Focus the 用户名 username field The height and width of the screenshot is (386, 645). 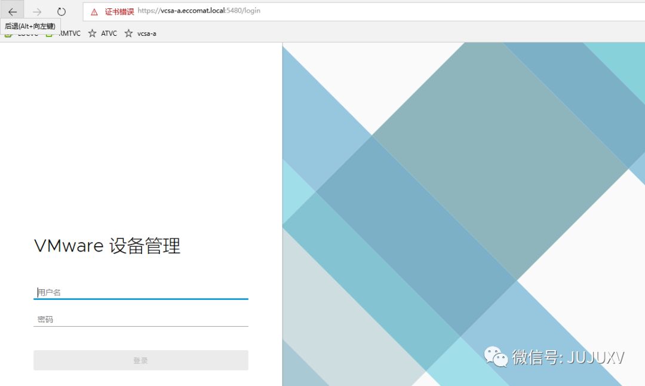coord(141,292)
